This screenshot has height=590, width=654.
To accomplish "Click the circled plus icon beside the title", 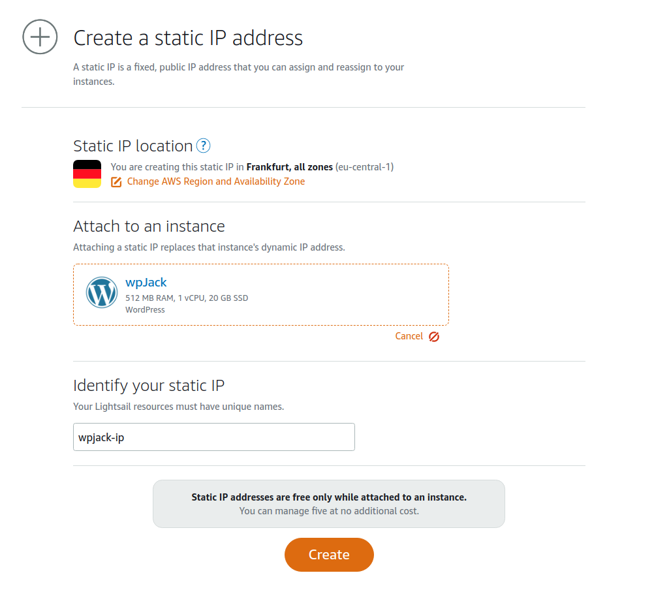I will pyautogui.click(x=40, y=37).
